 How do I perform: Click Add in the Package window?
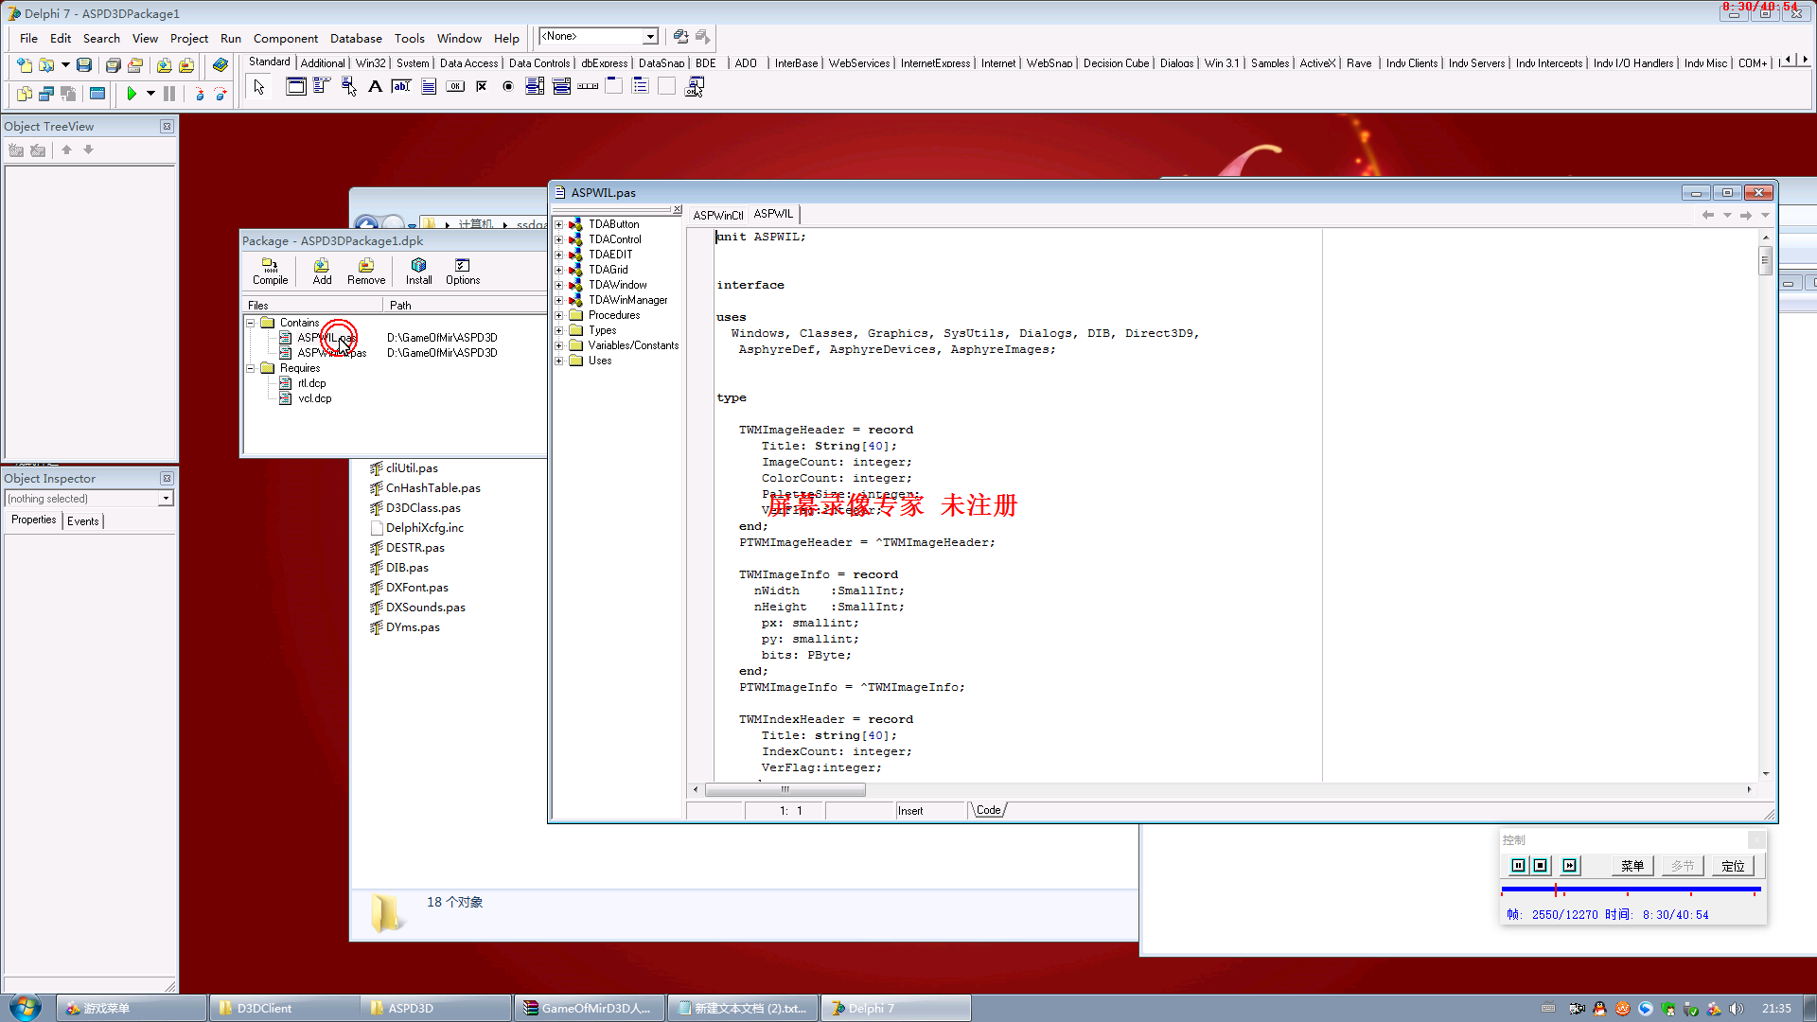[322, 272]
